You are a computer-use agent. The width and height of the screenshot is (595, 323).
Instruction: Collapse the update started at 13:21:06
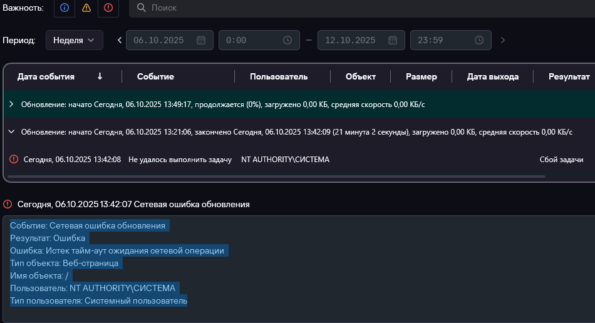pyautogui.click(x=11, y=132)
